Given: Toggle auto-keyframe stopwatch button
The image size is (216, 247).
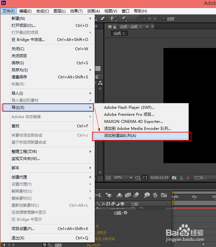Looking at the screenshot, I should tap(155, 195).
